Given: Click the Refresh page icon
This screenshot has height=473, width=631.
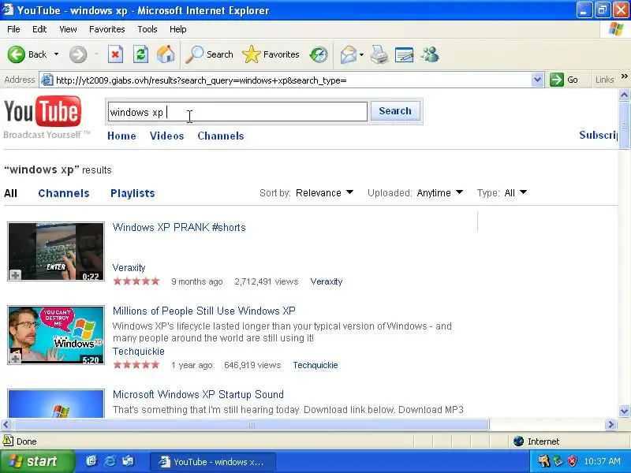Looking at the screenshot, I should (140, 54).
